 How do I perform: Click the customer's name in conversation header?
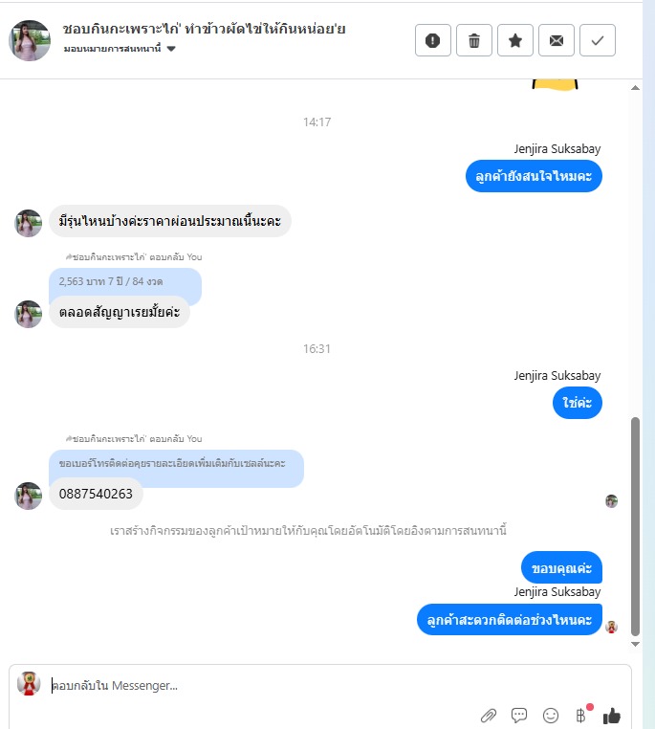pyautogui.click(x=204, y=29)
